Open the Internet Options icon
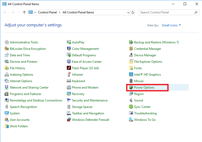Image resolution: width=202 pixels, height=142 pixels. coord(7,81)
